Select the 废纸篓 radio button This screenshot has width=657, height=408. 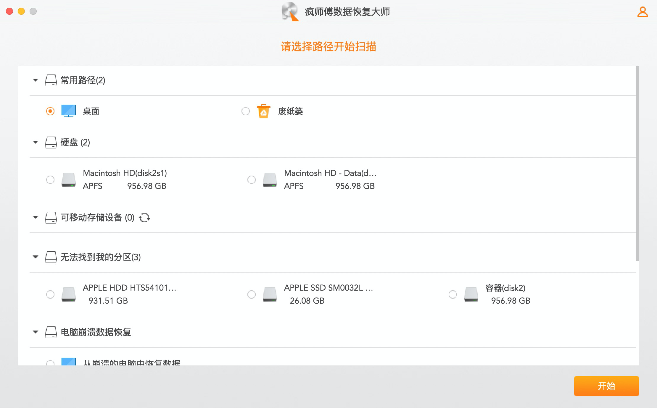(x=245, y=111)
